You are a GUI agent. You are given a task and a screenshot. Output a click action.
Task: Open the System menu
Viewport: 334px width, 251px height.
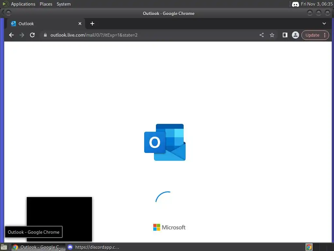coord(64,4)
